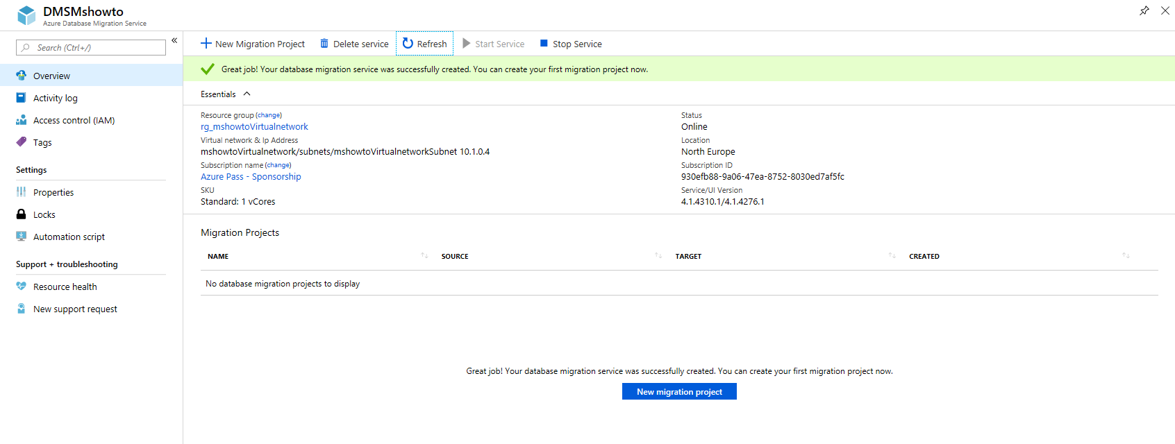The width and height of the screenshot is (1175, 444).
Task: Click 'No database migration projects to display'
Action: (x=283, y=284)
